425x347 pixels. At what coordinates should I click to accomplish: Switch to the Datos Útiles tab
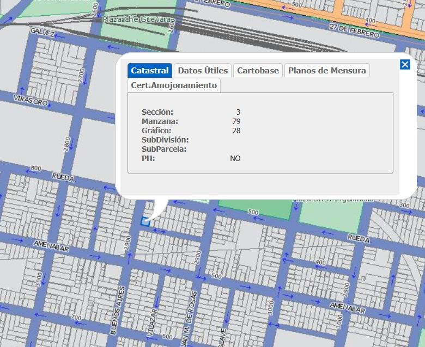coord(203,71)
